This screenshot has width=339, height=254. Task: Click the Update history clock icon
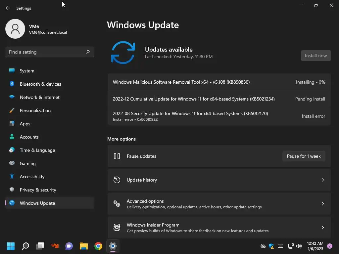click(117, 180)
